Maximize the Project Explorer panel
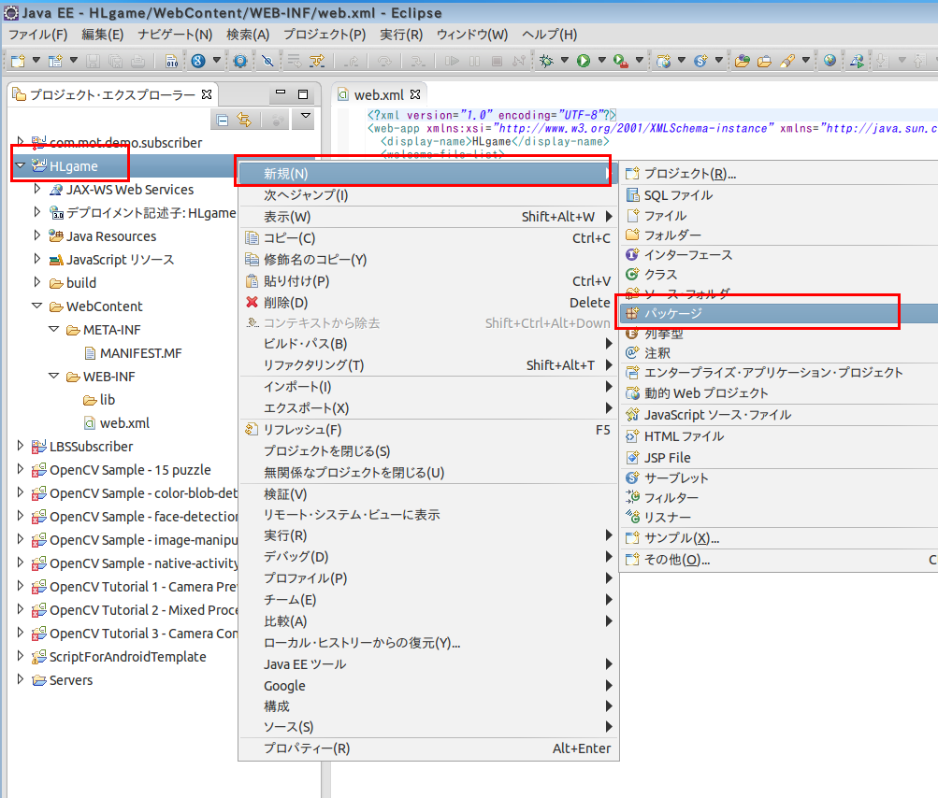 [303, 94]
